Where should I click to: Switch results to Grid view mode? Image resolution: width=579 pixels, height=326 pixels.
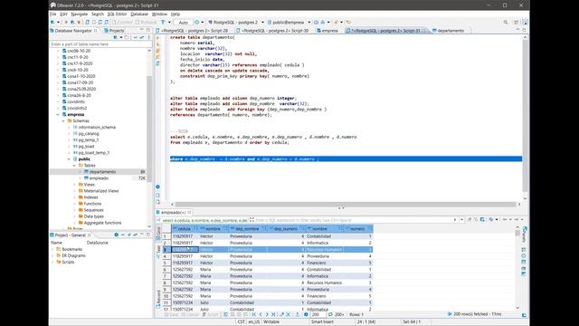(x=158, y=233)
